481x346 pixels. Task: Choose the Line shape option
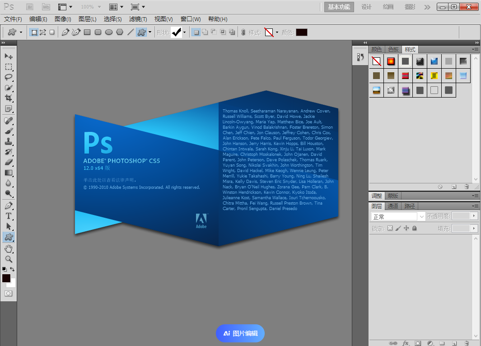131,32
